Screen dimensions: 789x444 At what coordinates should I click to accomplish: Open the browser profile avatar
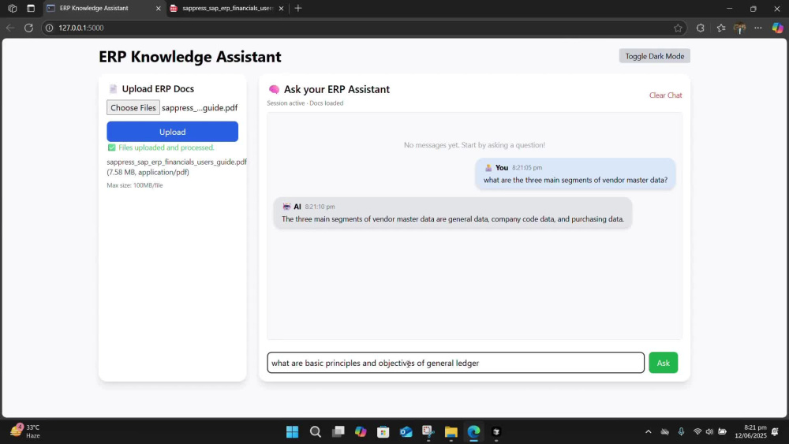click(x=739, y=28)
